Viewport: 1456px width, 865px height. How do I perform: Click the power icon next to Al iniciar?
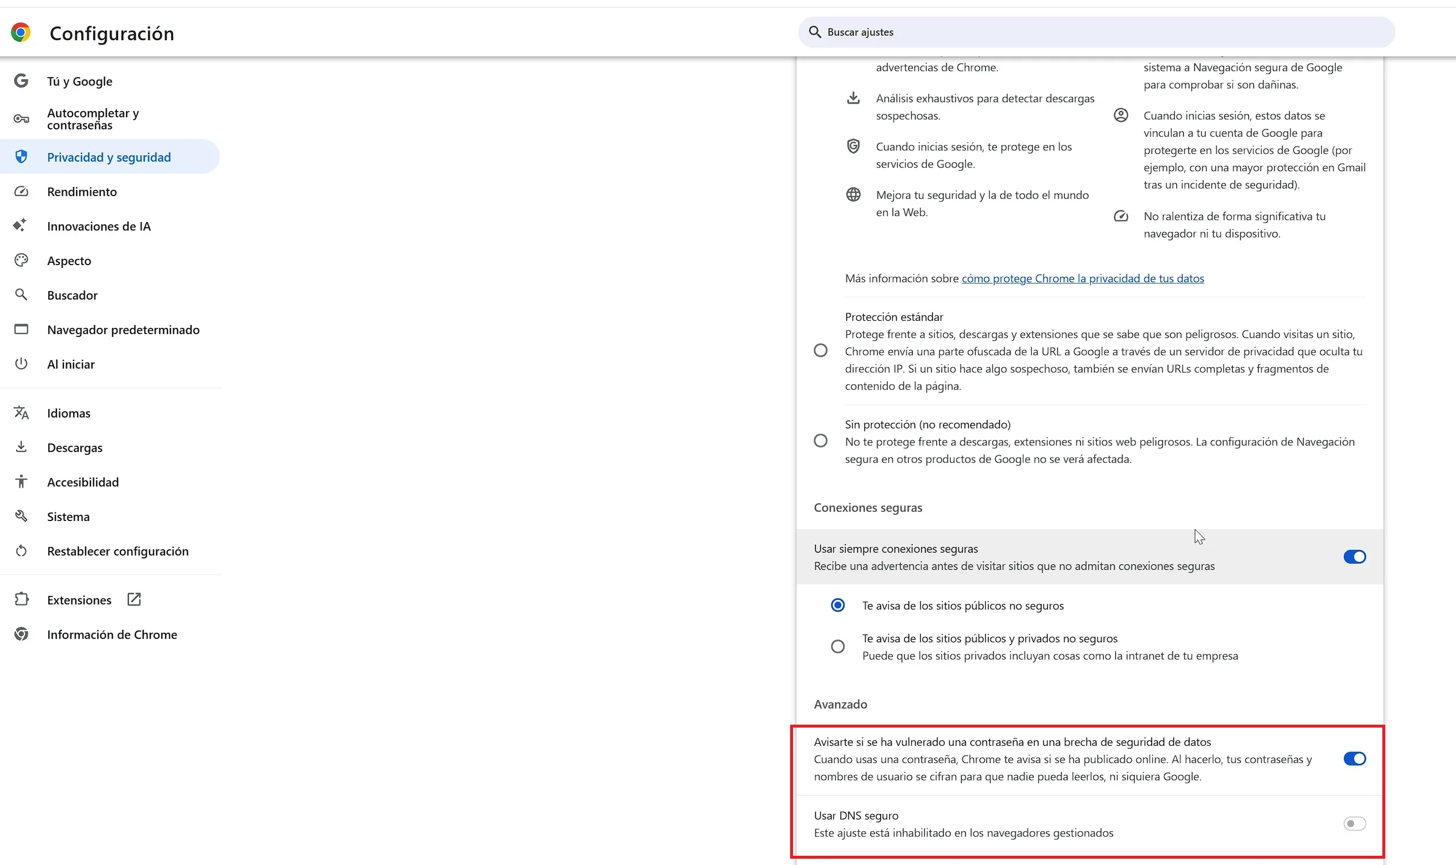21,363
